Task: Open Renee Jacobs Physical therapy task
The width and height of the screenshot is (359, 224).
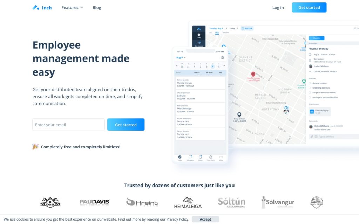Action: (200, 83)
